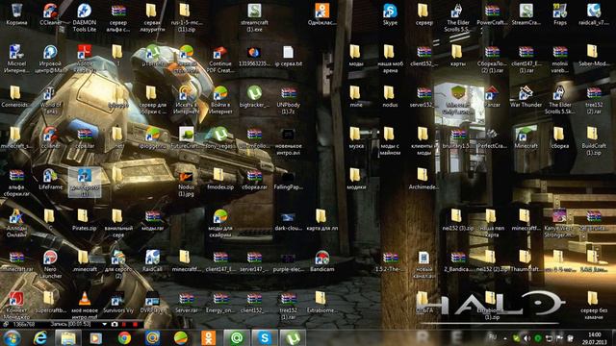This screenshot has width=616, height=346.
Task: Open the Nero Launcher shortcut
Action: (x=50, y=265)
